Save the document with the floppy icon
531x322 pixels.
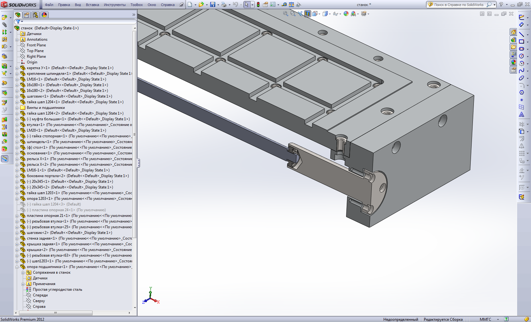point(213,4)
